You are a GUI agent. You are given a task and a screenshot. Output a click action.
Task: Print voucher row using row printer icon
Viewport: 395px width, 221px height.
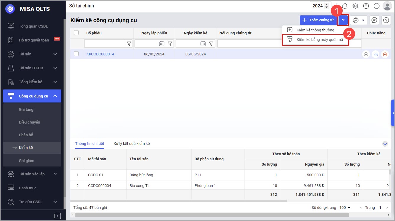coord(366,54)
